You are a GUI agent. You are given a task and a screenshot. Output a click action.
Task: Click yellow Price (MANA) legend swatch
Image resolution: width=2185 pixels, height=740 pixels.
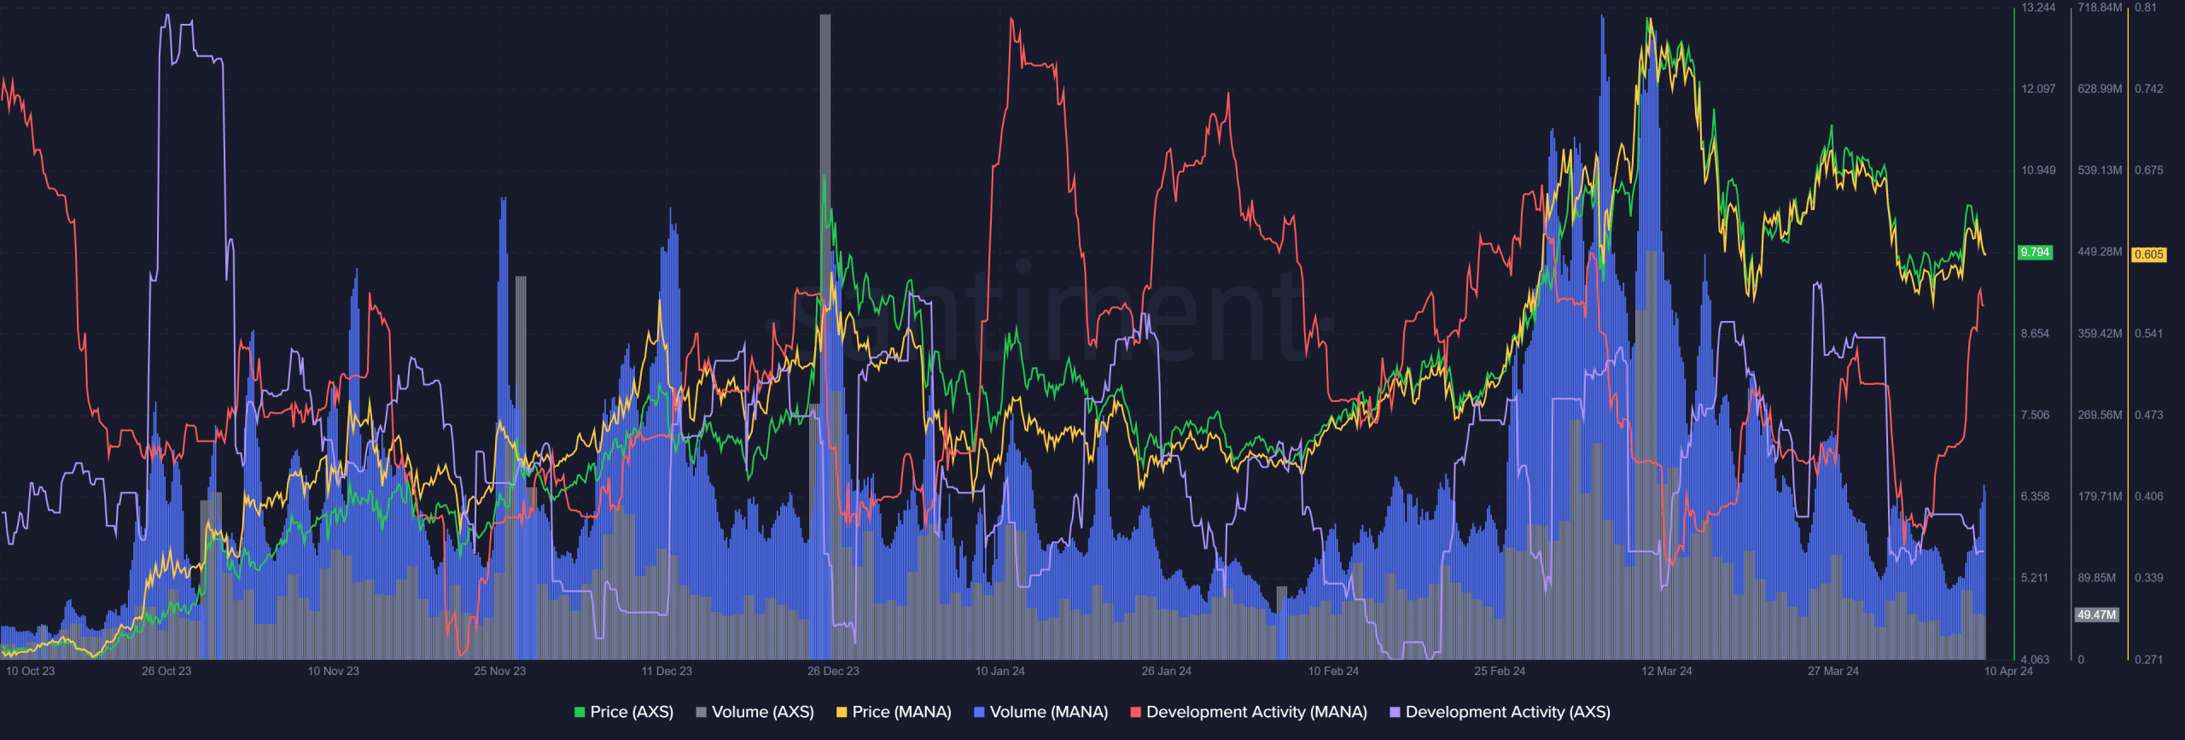(x=842, y=712)
